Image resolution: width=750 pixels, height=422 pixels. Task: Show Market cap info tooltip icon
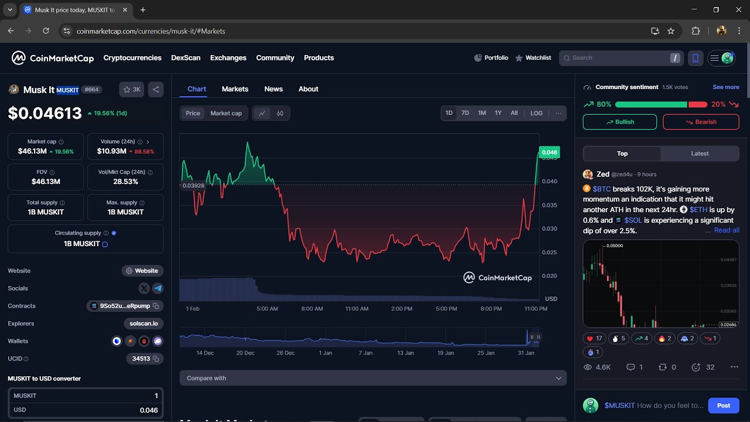(61, 142)
